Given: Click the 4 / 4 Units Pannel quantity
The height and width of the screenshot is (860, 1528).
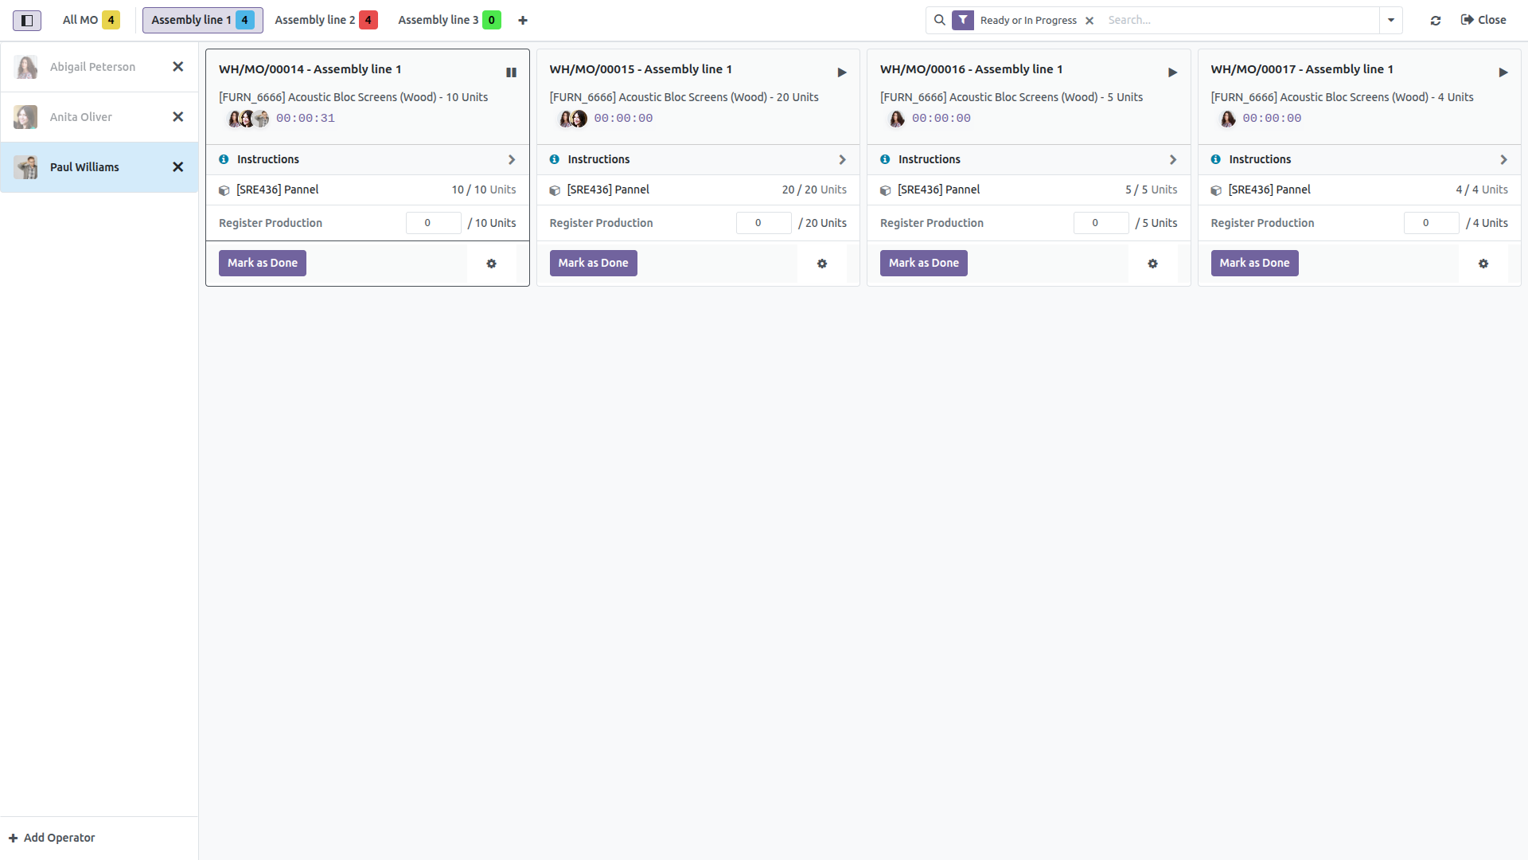Looking at the screenshot, I should point(1482,190).
